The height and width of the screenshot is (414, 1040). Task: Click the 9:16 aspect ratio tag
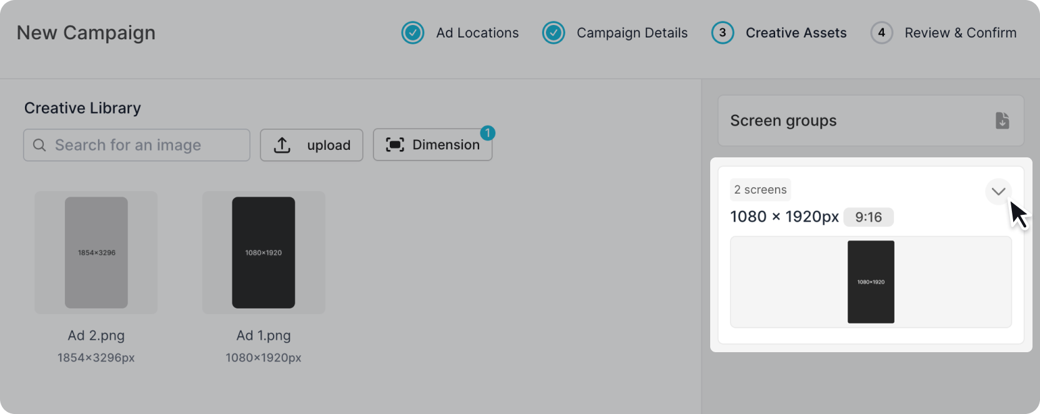pyautogui.click(x=868, y=217)
